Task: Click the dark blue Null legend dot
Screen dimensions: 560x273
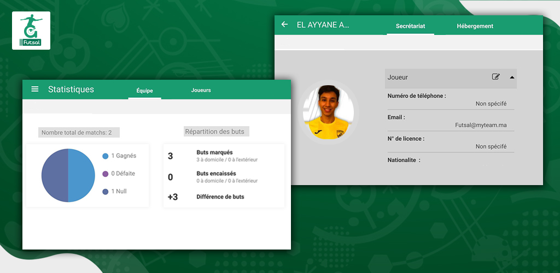Action: (x=105, y=192)
